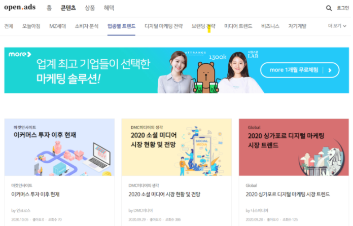Image resolution: width=353 pixels, height=226 pixels.
Task: Click more 1개월 무료체험 button
Action: click(x=300, y=70)
